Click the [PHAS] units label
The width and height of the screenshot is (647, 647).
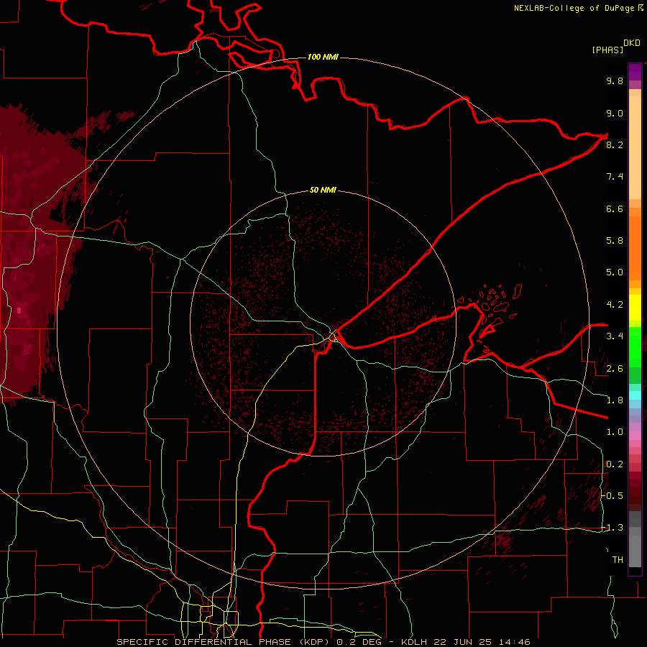pyautogui.click(x=607, y=50)
